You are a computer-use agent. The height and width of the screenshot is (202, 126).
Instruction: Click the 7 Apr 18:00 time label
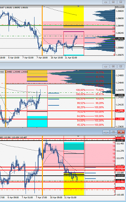point(42,58)
